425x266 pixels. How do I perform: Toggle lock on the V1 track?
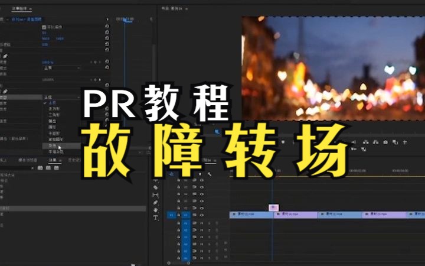(179, 215)
